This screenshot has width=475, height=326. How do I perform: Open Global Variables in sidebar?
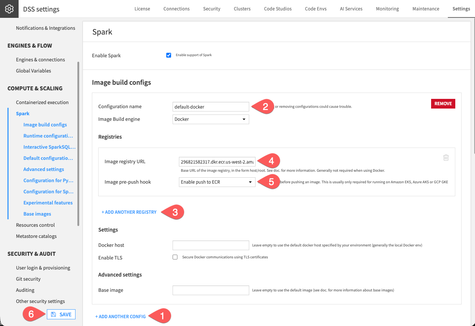(x=33, y=71)
